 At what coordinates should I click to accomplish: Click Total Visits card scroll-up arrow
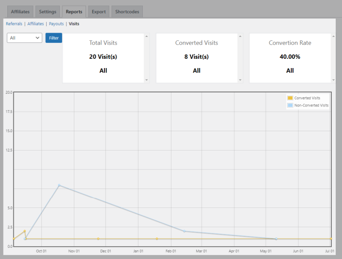pos(147,36)
